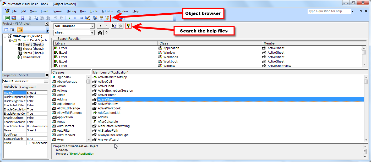The image size is (371, 162).
Task: Open Find with the toolbar binoculars icon
Action: pyautogui.click(x=48, y=18)
